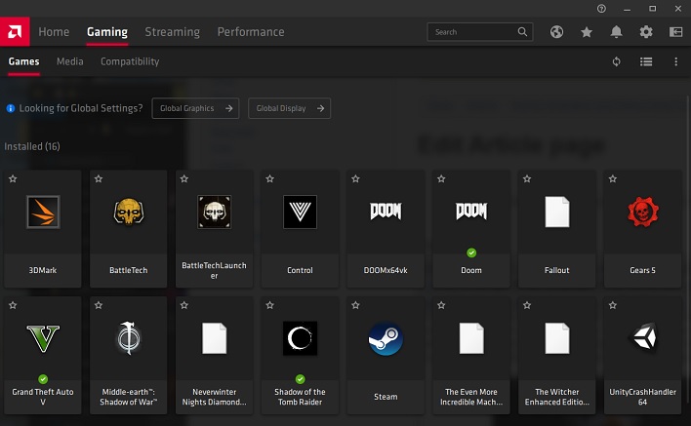Click green checkmark on Grand Theft Auto V
This screenshot has width=691, height=426.
(43, 379)
